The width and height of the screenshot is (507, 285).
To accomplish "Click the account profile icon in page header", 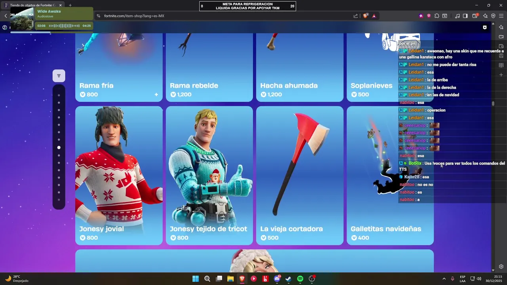I will [x=5, y=27].
